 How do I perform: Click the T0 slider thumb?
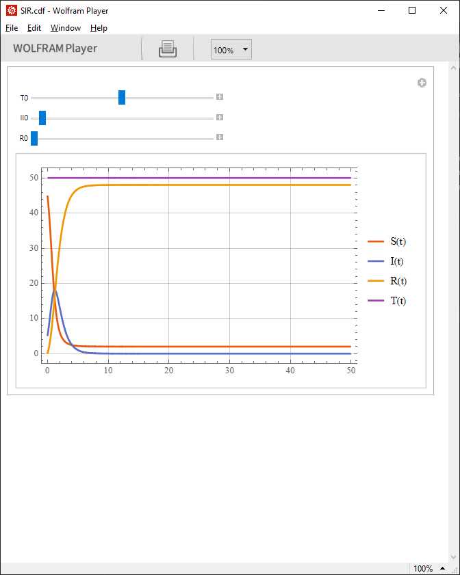pos(122,98)
